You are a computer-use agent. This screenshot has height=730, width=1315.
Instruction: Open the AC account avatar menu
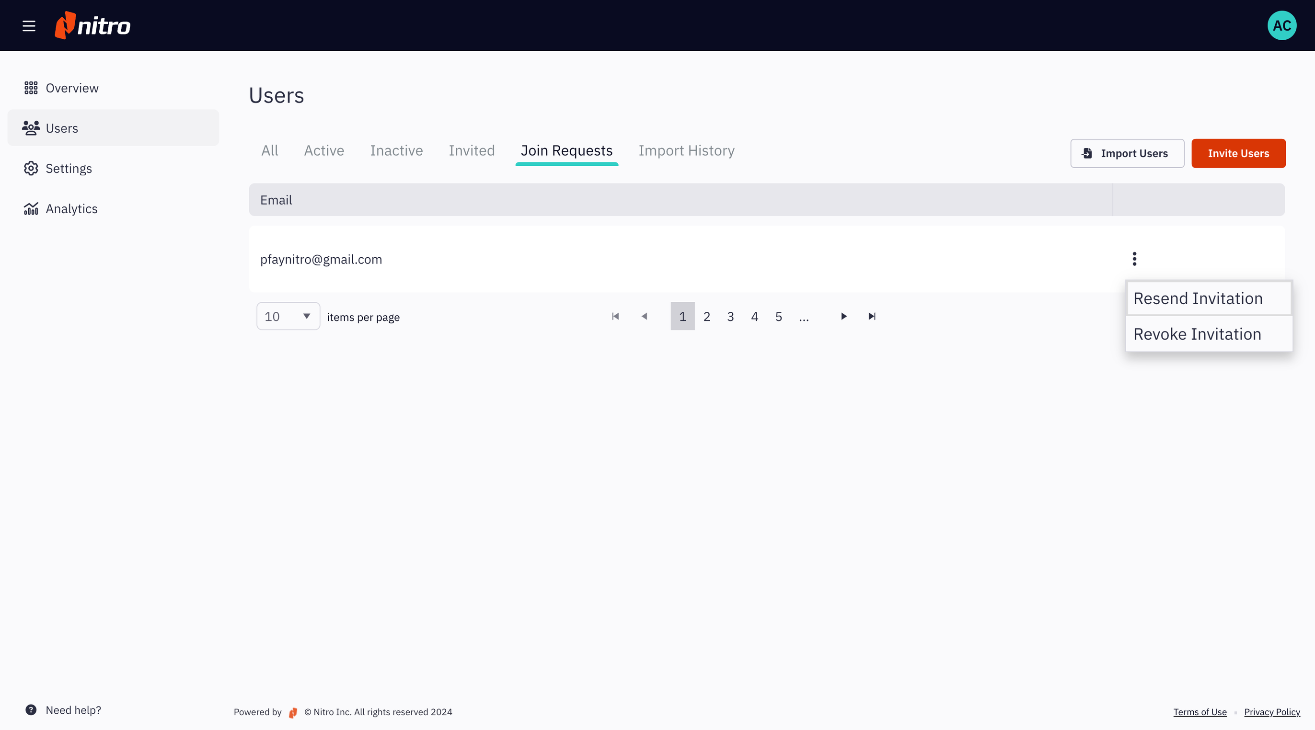(x=1281, y=25)
